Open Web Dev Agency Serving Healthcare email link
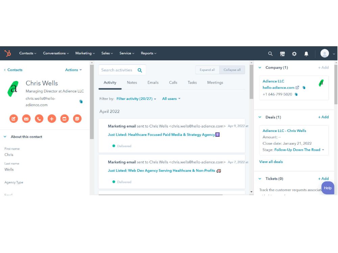338x253 pixels. (x=164, y=171)
